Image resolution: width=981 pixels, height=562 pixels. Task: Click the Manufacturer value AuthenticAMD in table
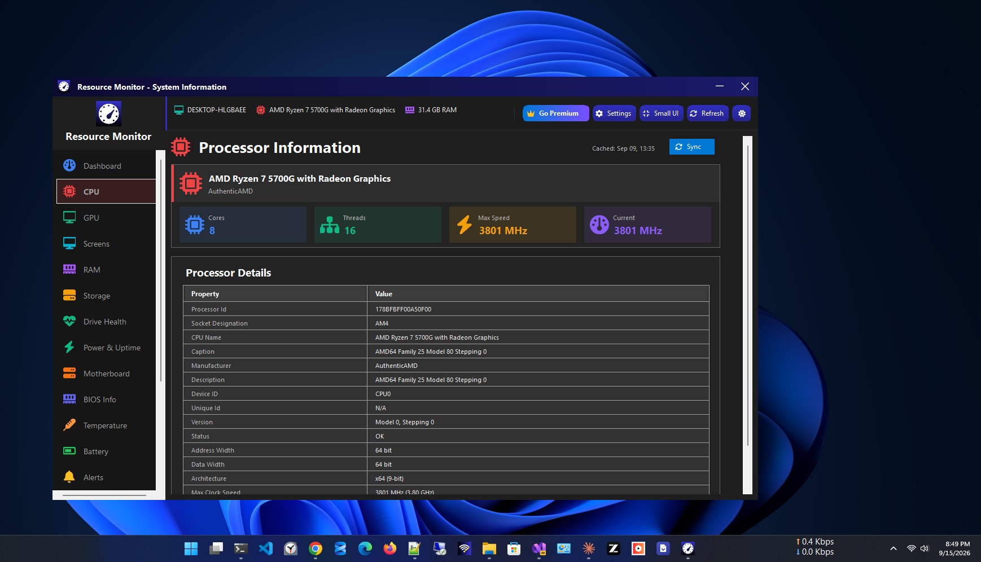[396, 366]
